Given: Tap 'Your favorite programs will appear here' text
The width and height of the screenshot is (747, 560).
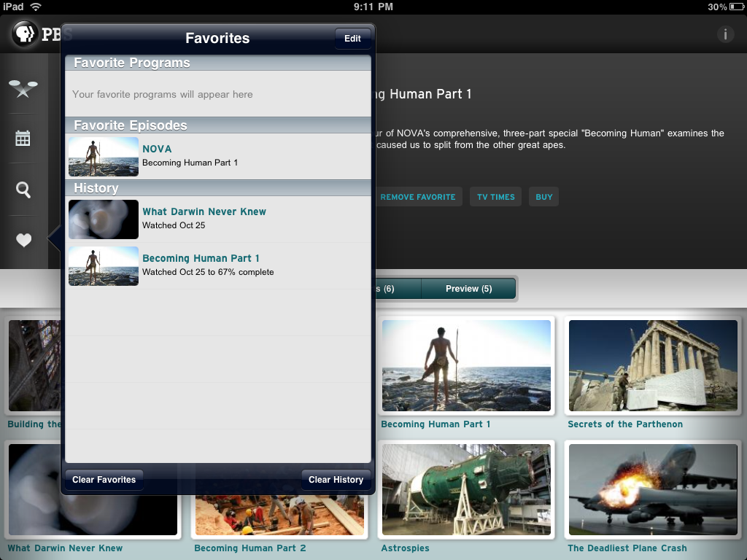Looking at the screenshot, I should point(163,94).
